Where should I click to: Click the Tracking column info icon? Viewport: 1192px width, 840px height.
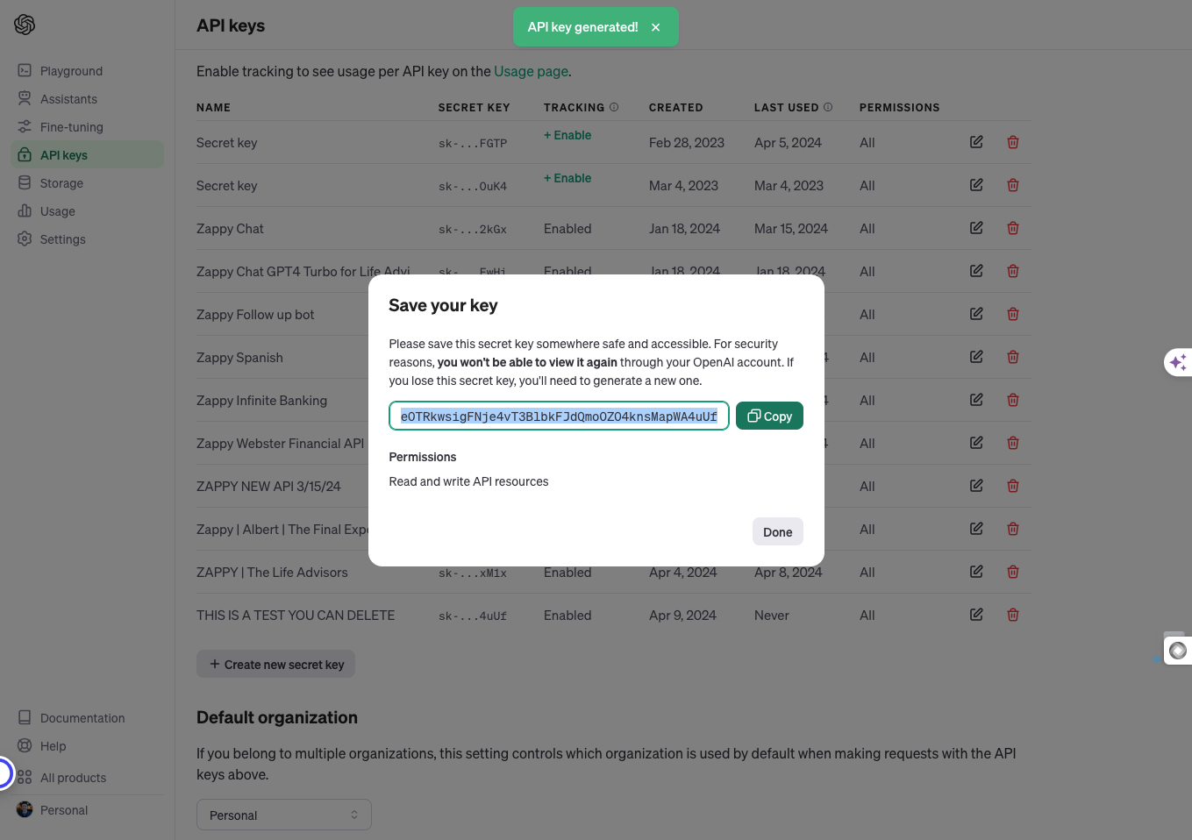(614, 107)
